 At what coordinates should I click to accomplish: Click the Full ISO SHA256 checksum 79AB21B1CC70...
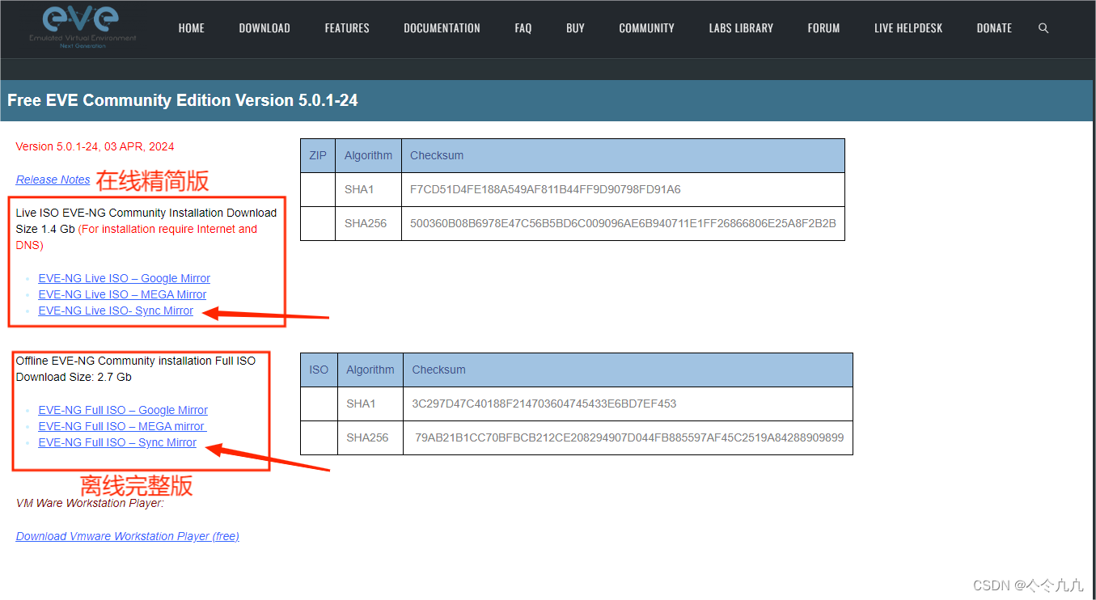click(x=629, y=437)
